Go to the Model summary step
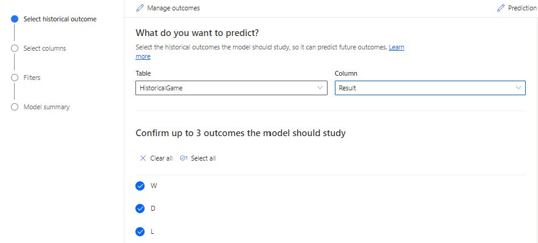Screen dimensions: 538x243 (x=46, y=107)
